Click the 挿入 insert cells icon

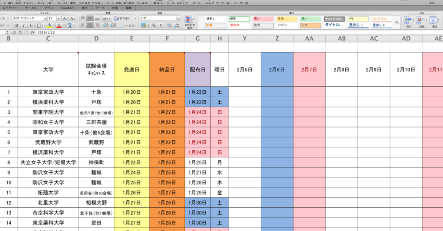408,22
